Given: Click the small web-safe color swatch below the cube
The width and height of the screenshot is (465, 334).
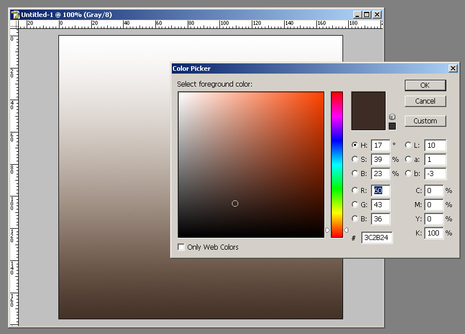Looking at the screenshot, I should coord(392,126).
